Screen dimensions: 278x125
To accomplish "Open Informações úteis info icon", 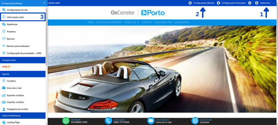I will point(4,17).
